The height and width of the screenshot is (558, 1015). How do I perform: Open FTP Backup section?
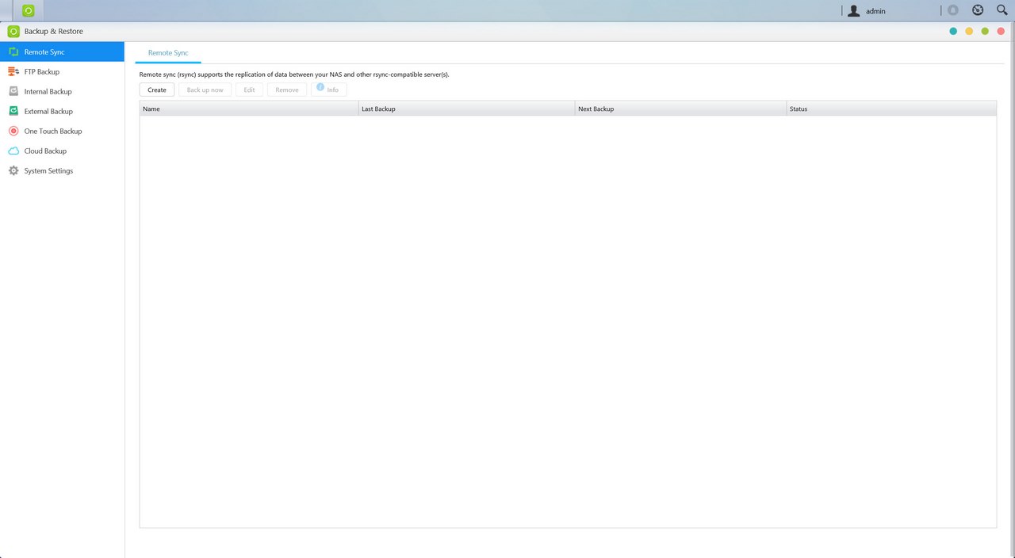(x=62, y=71)
